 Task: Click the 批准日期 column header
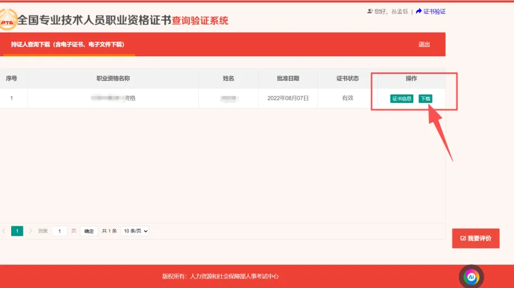(288, 79)
